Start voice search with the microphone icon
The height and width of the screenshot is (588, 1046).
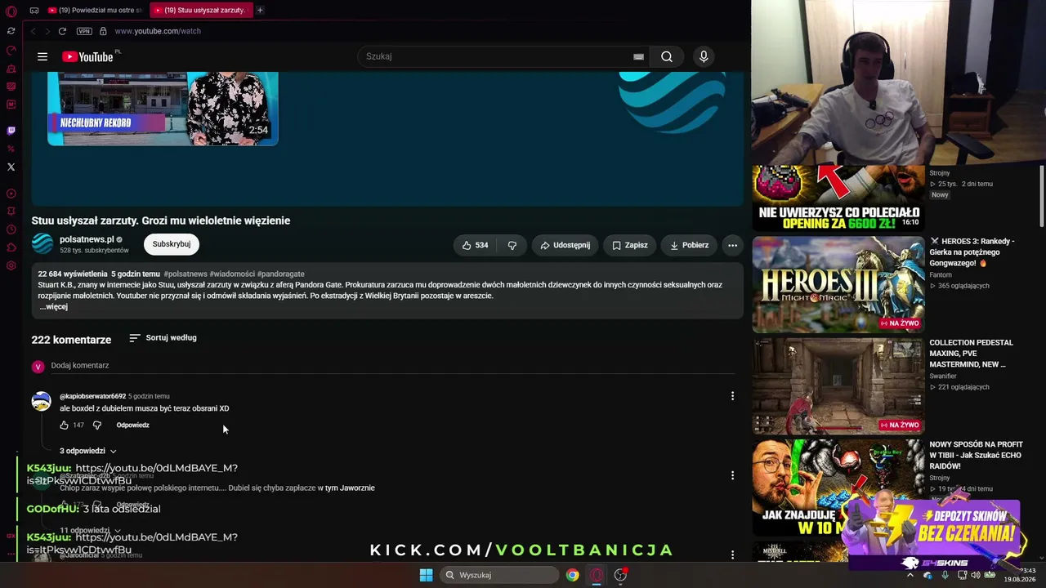[x=704, y=56]
